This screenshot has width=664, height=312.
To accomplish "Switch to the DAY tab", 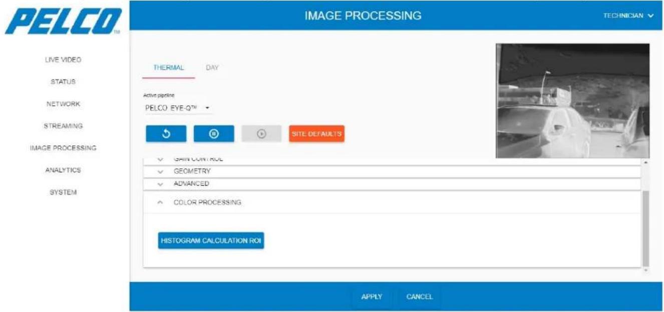I will pyautogui.click(x=212, y=68).
